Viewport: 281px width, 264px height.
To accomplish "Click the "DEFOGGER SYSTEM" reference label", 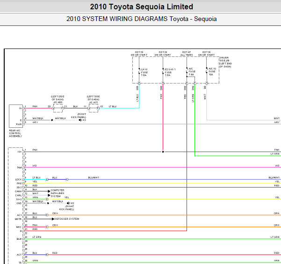I will point(67,219).
